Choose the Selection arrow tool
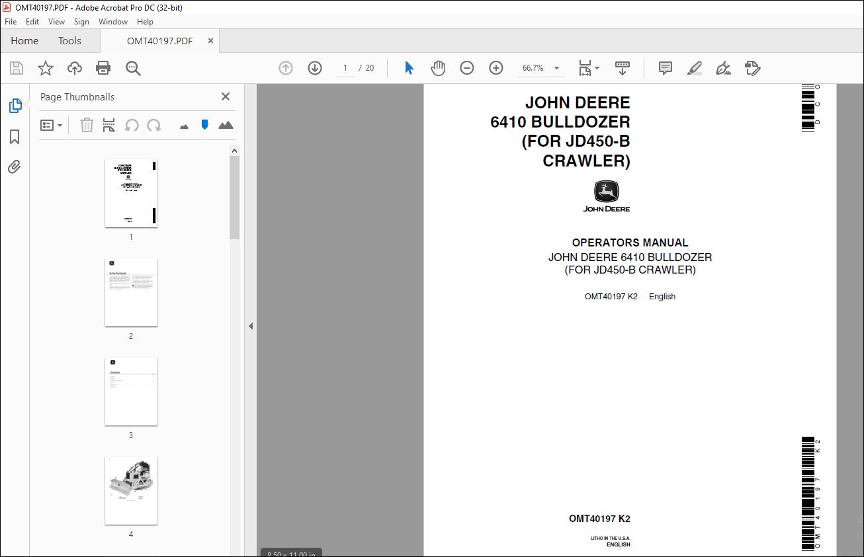Image resolution: width=864 pixels, height=557 pixels. [409, 68]
